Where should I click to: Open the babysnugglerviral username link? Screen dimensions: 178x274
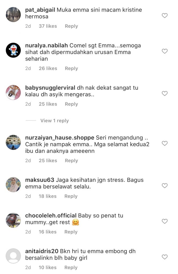[50, 88]
